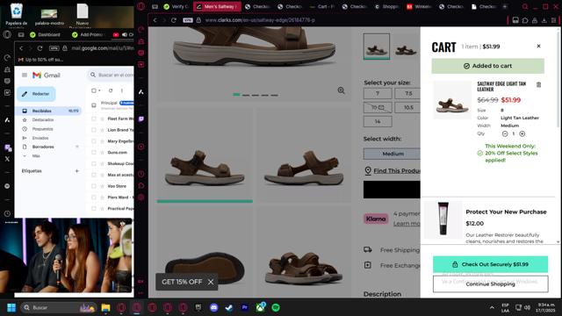The height and width of the screenshot is (316, 562).
Task: Open sandal sole image
Action: [x=205, y=253]
